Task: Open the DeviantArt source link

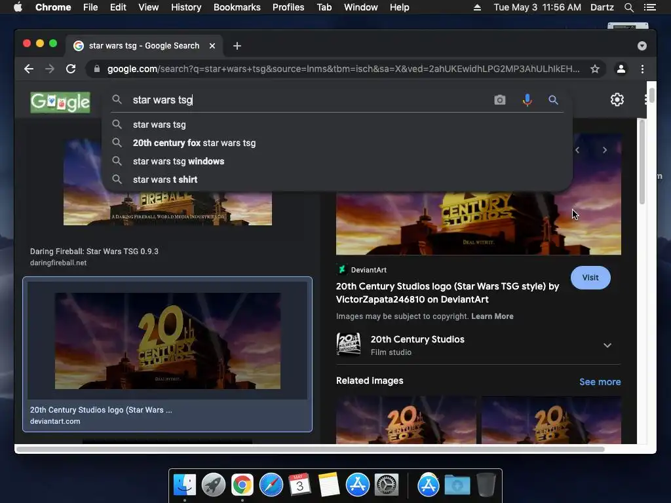Action: pyautogui.click(x=362, y=270)
